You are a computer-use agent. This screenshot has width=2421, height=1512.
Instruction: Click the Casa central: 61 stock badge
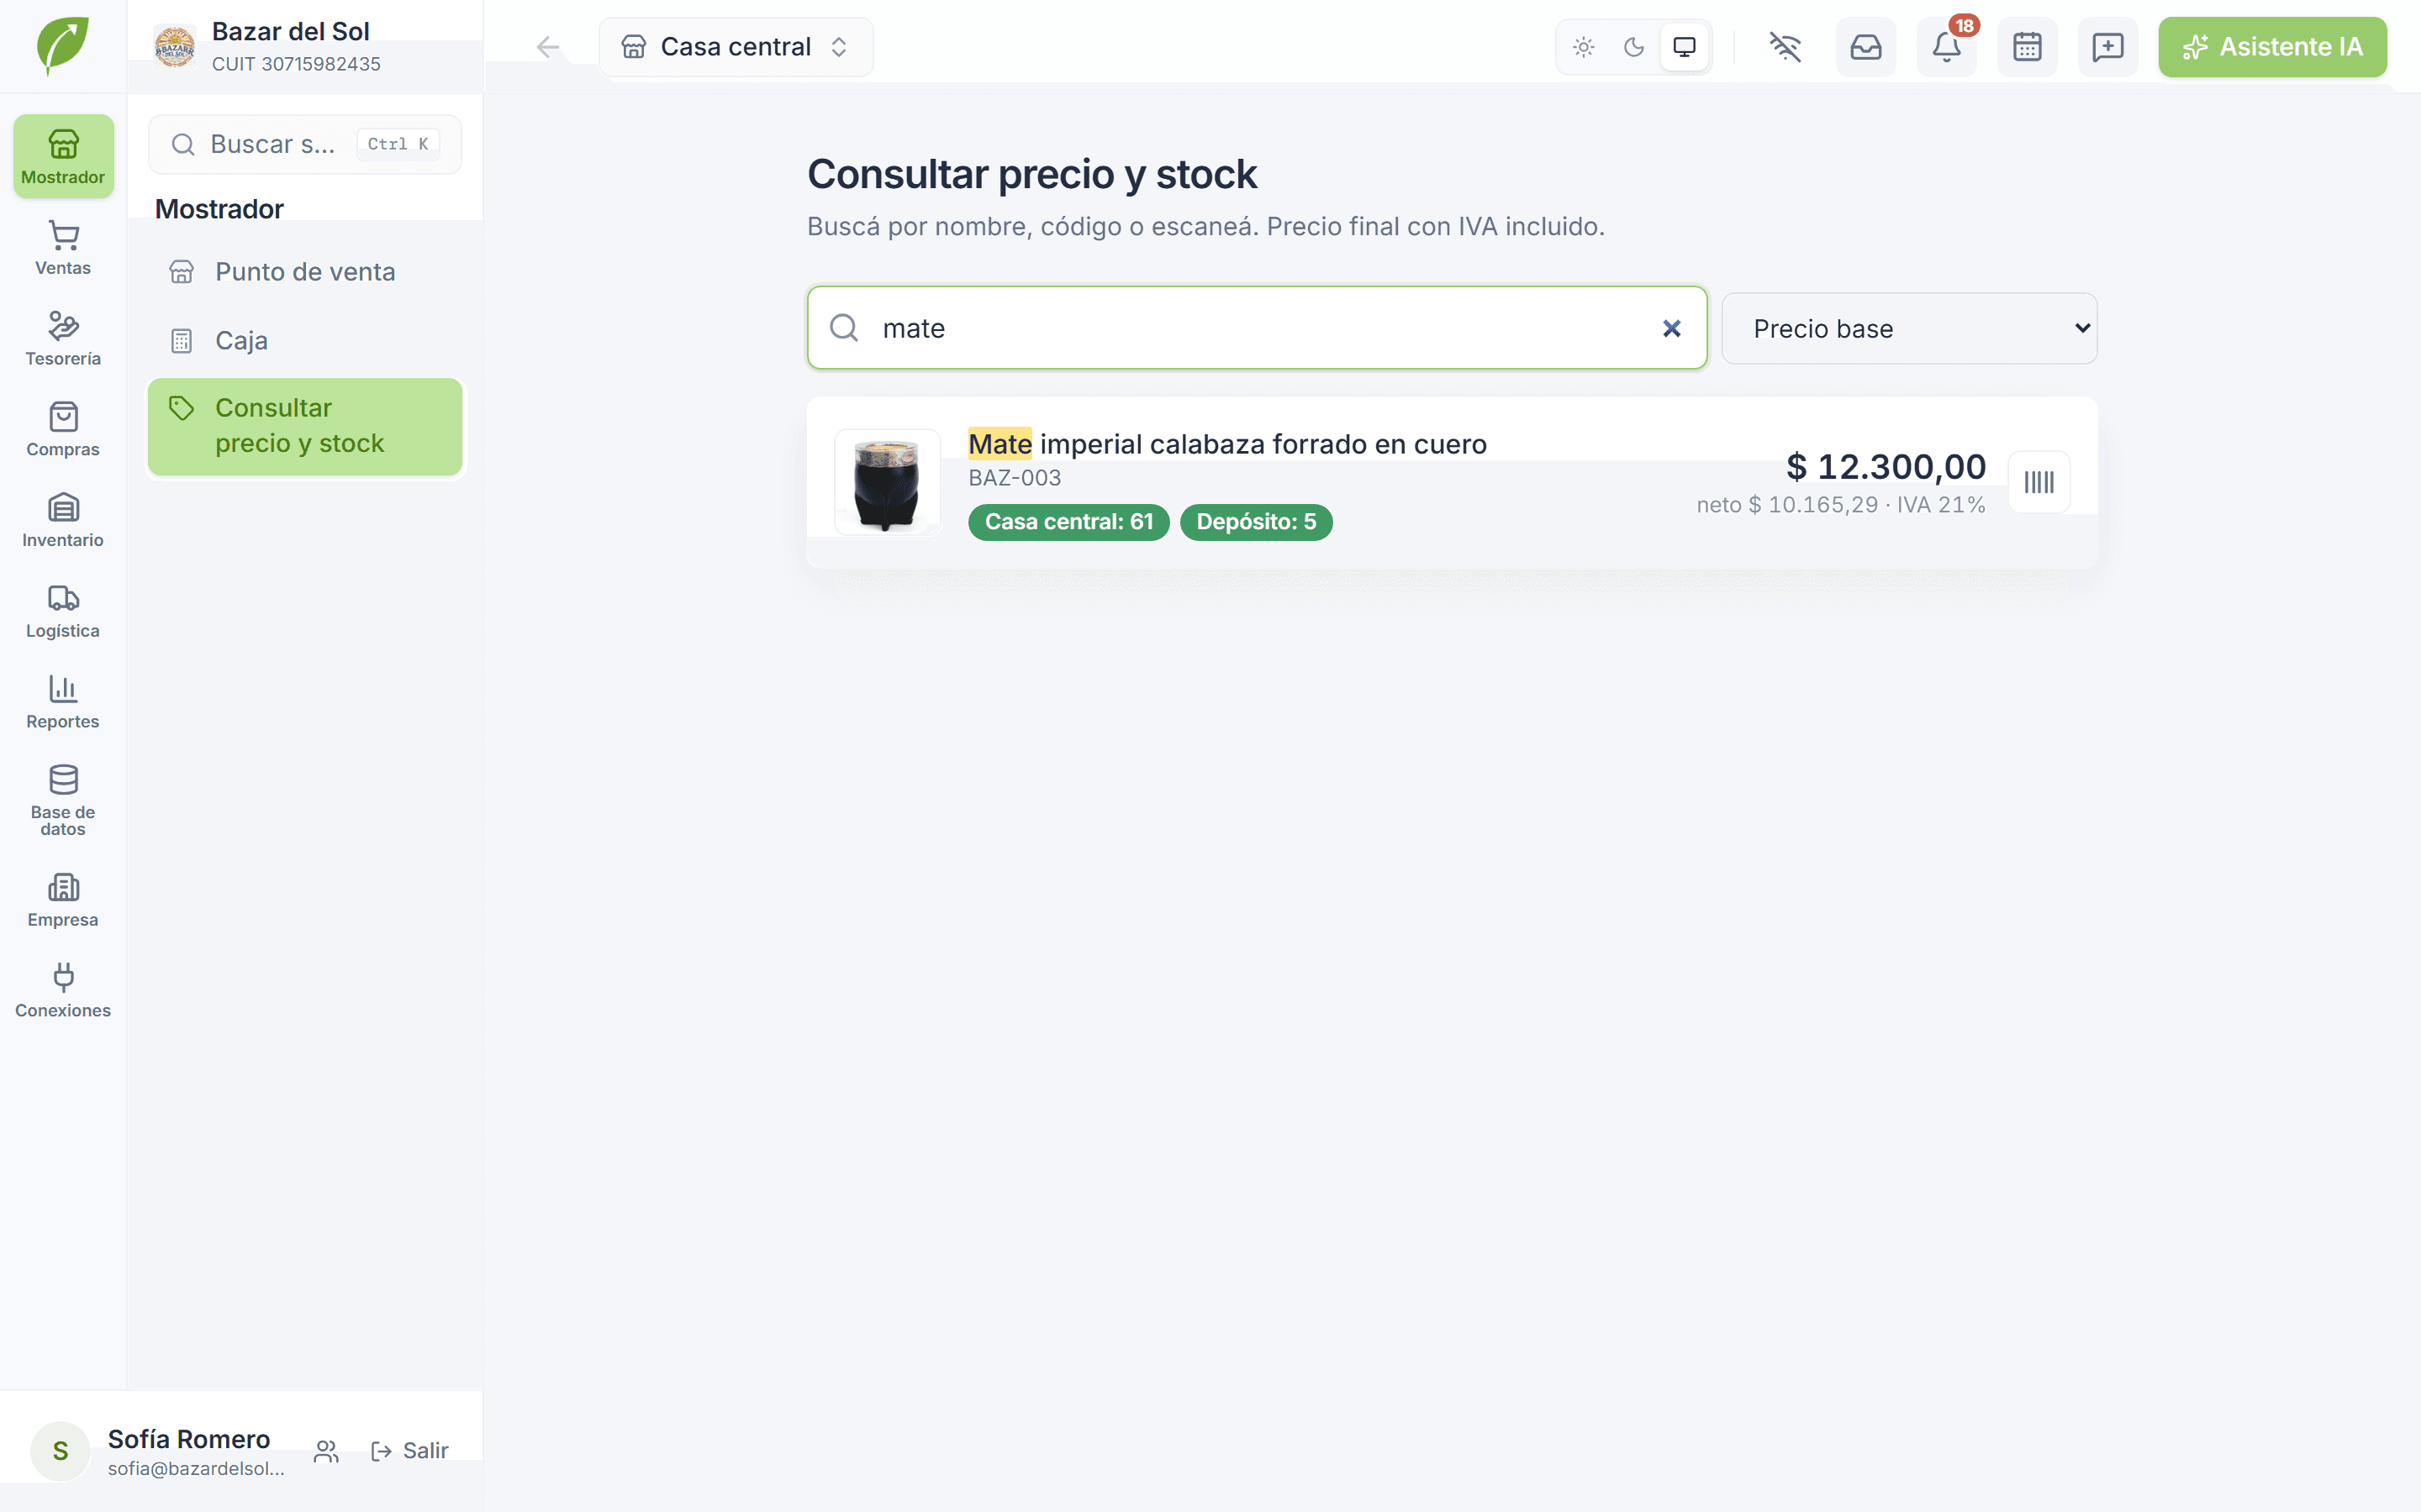1068,522
